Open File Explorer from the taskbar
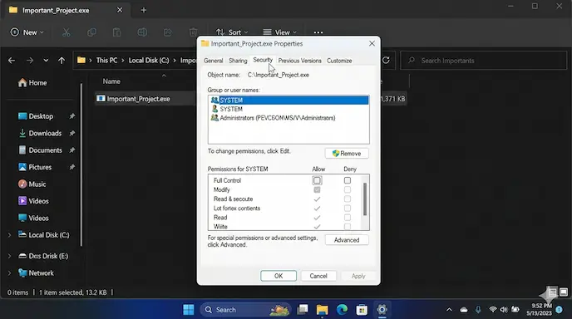The image size is (572, 319). 322,310
